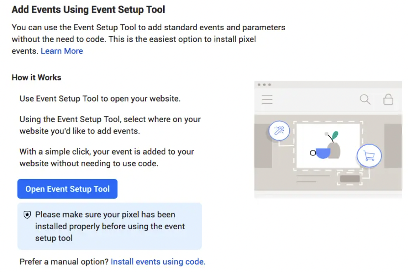
Task: Click the shield star icon in notice
Action: pyautogui.click(x=27, y=215)
